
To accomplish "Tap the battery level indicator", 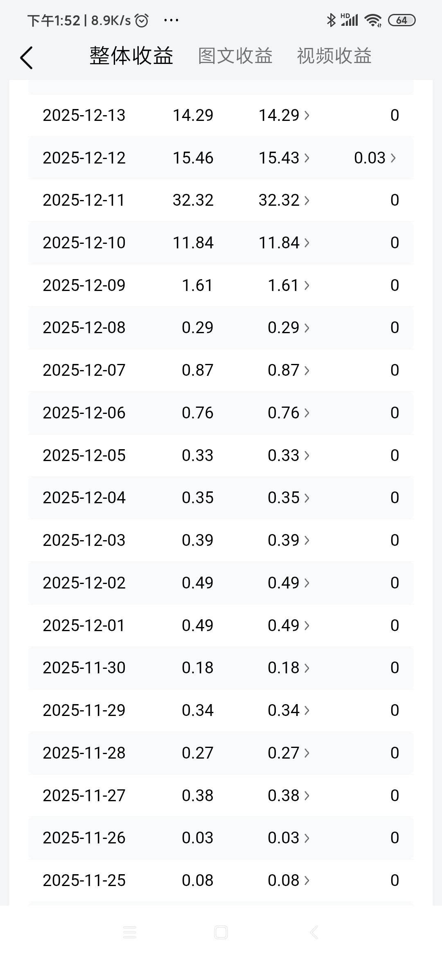I will coord(401,20).
